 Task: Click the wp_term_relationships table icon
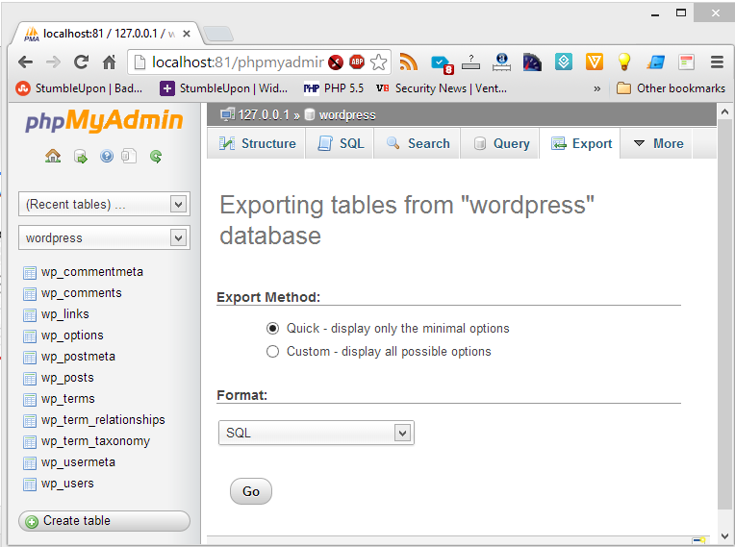coord(30,420)
